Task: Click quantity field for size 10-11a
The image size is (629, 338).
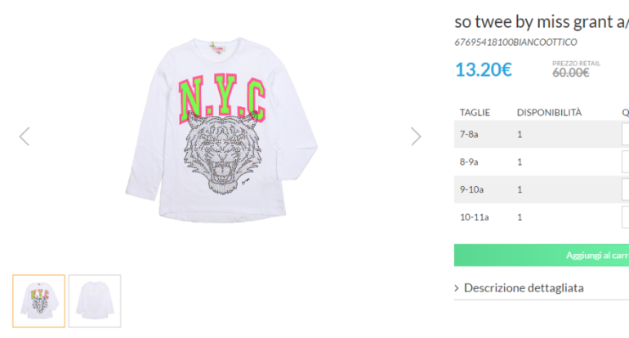Action: pyautogui.click(x=625, y=217)
